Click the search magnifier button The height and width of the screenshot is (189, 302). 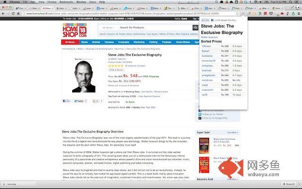click(195, 27)
